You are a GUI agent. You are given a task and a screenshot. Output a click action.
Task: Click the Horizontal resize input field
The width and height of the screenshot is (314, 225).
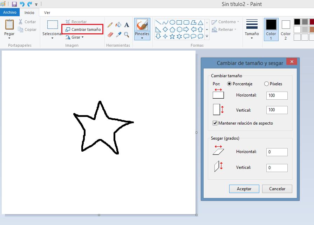pyautogui.click(x=277, y=95)
